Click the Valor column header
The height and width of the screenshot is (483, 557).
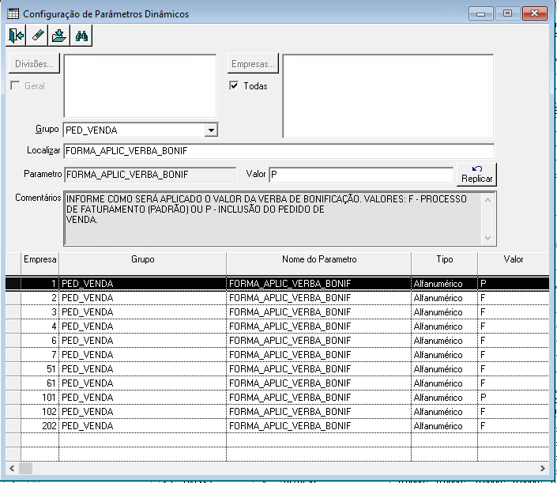[x=514, y=263]
